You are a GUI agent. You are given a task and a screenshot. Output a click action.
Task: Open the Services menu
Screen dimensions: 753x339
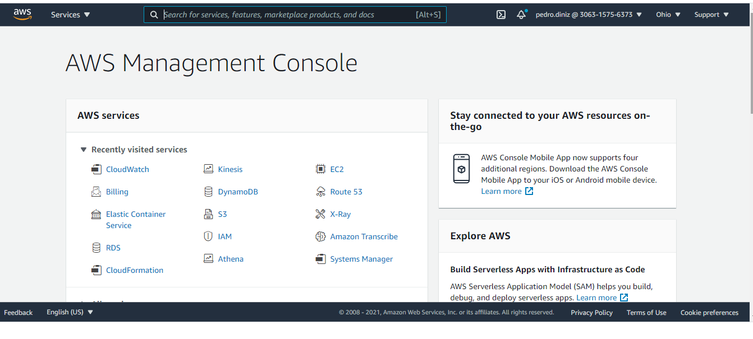tap(70, 15)
